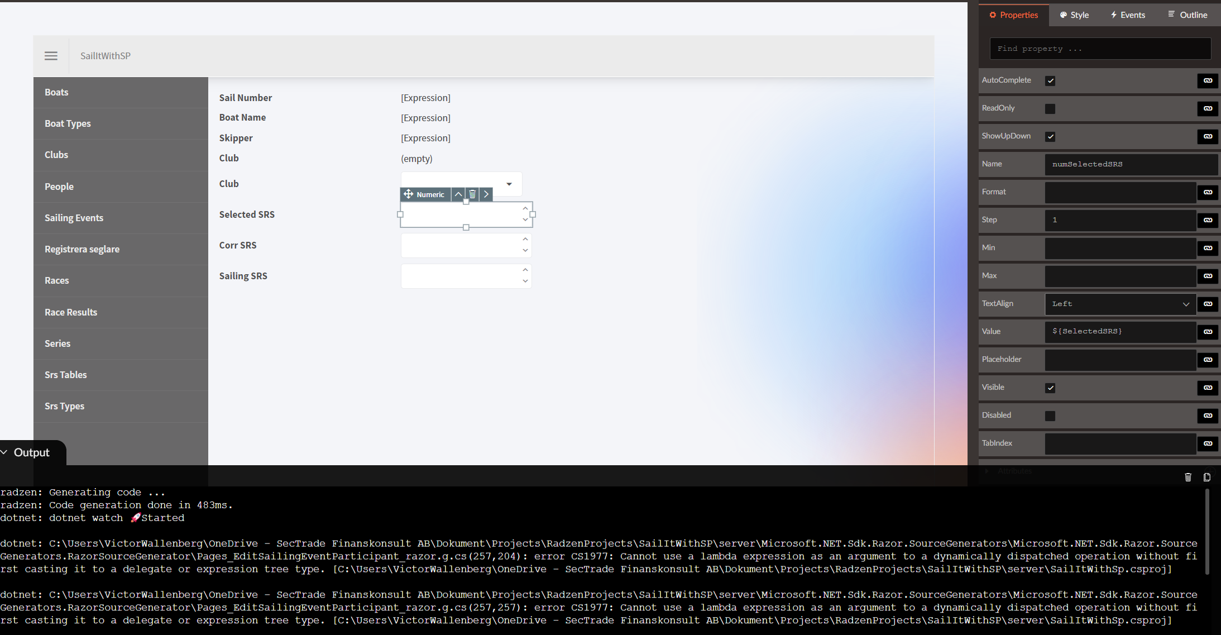Click the Find property search field
The width and height of the screenshot is (1221, 635).
[x=1100, y=49]
